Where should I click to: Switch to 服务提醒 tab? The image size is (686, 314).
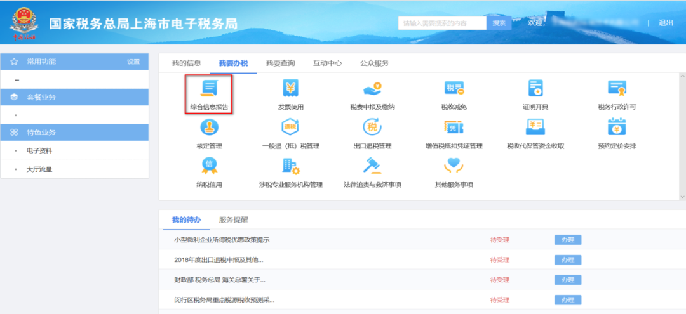(234, 219)
